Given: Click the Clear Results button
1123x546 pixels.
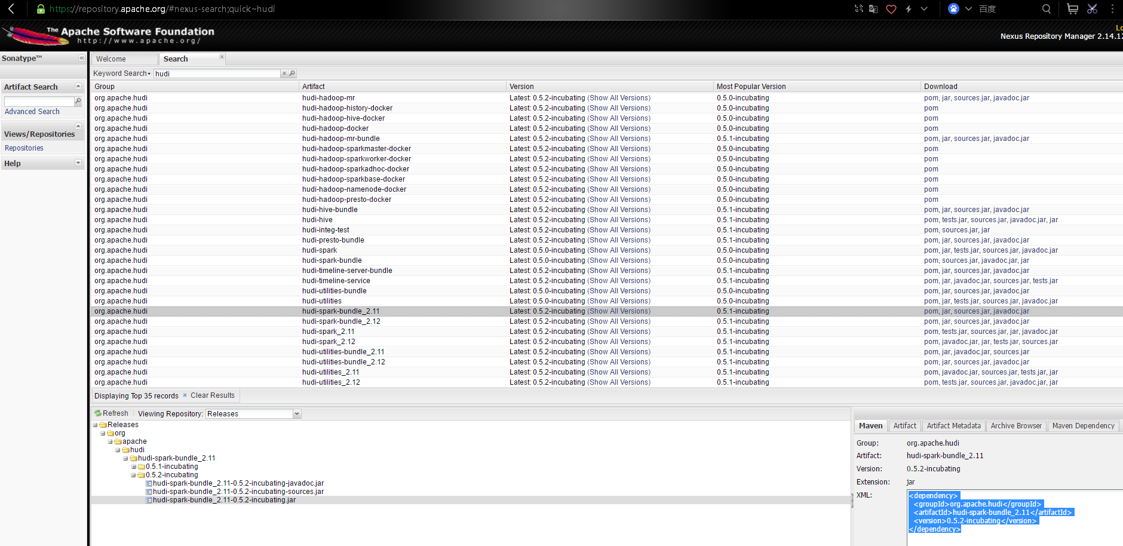Looking at the screenshot, I should (212, 395).
